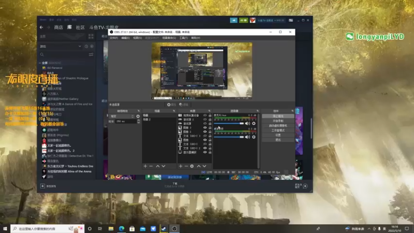Toggle visibility of 图像 2 source

[x=205, y=132]
